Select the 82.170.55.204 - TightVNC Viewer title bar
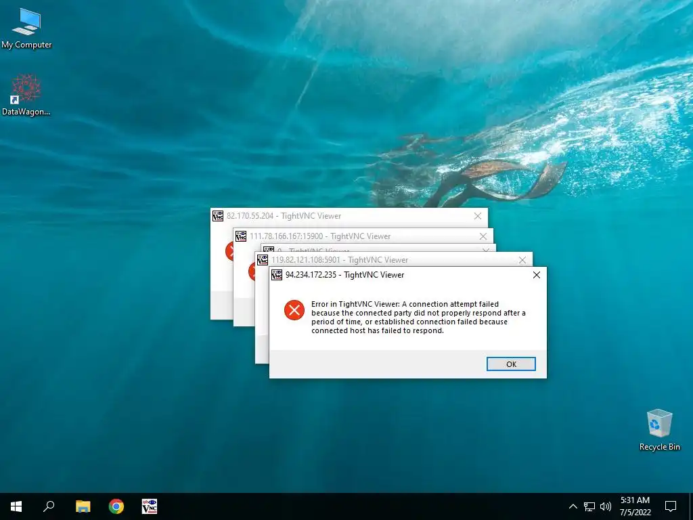693x520 pixels. pos(349,216)
